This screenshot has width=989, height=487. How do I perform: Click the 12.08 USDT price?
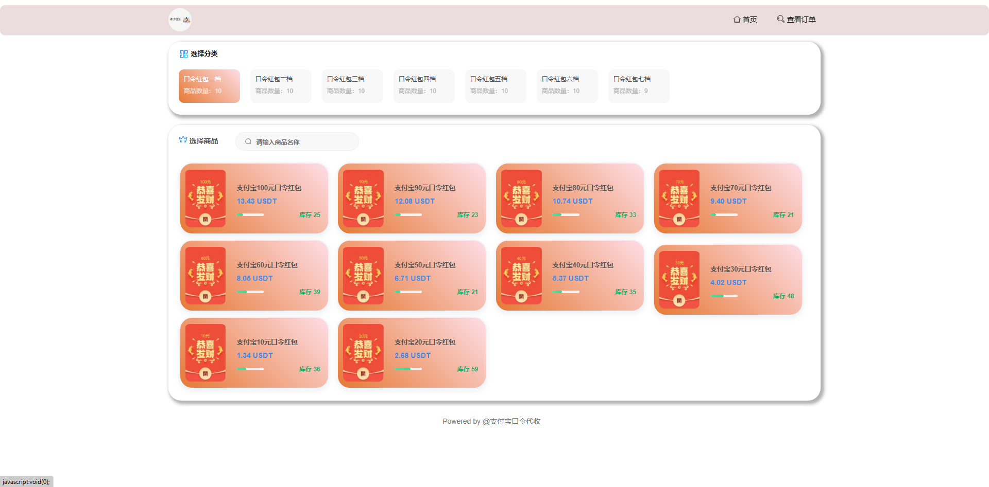[415, 201]
